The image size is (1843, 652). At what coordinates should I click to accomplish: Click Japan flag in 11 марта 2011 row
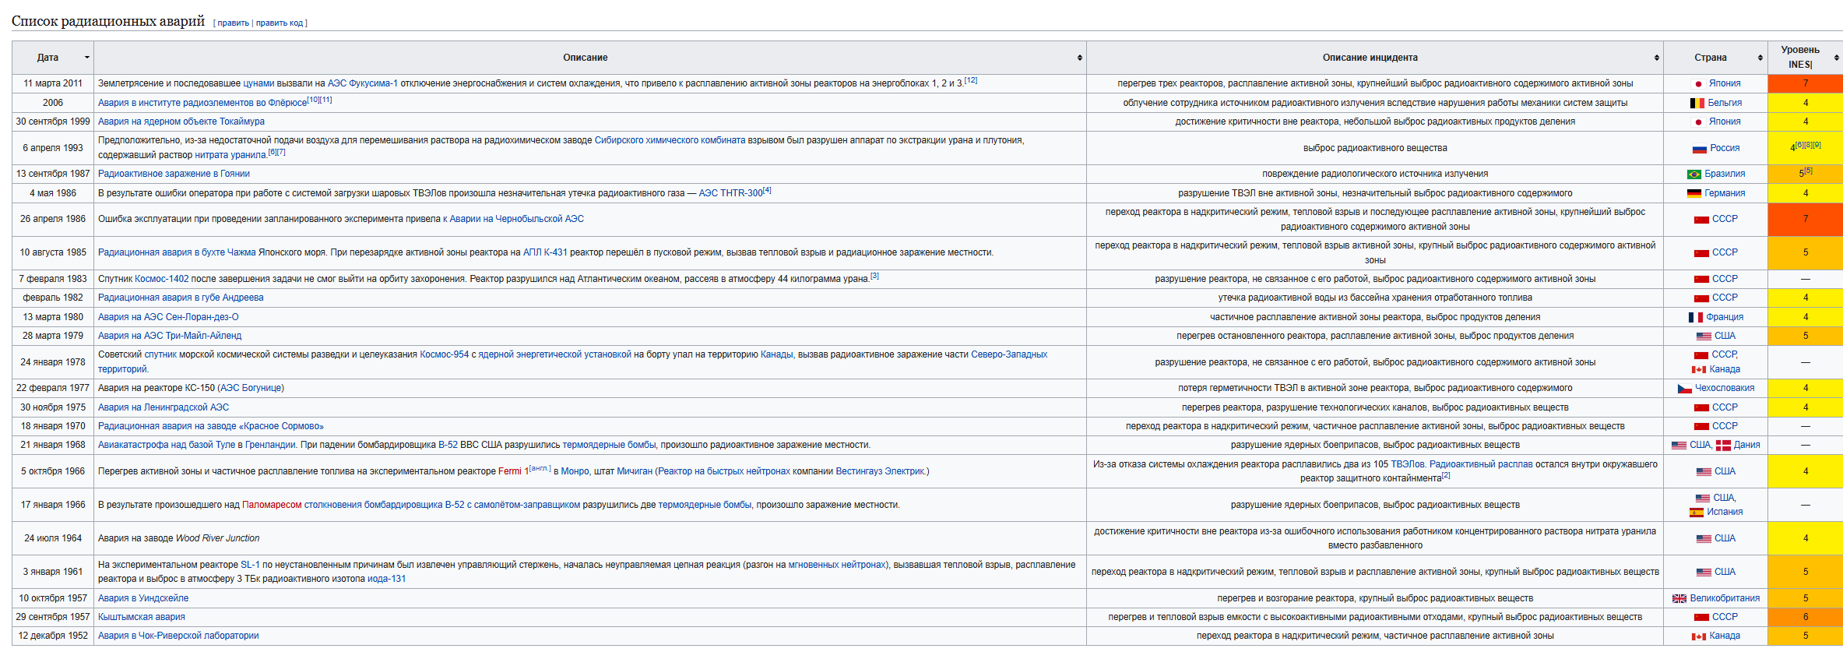[1698, 84]
